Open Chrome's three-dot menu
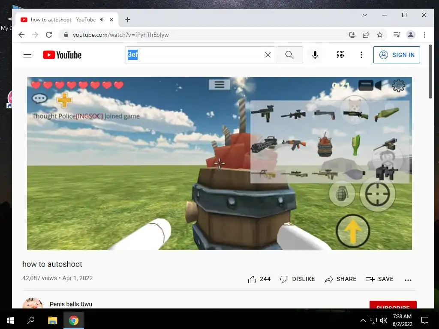Viewport: 439px width, 329px height. point(424,35)
